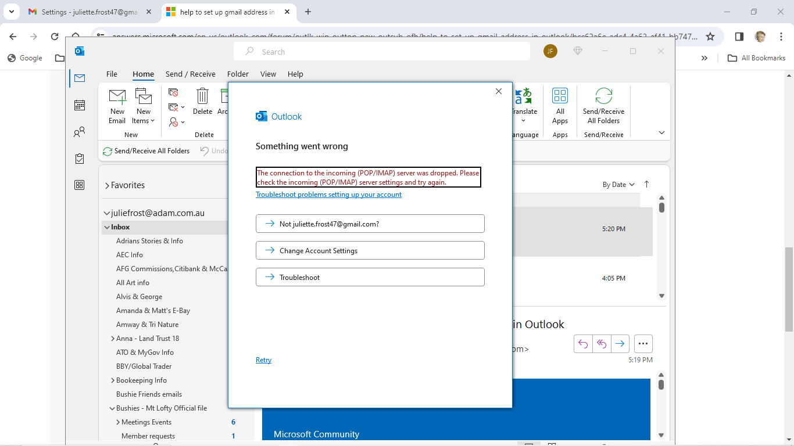This screenshot has width=794, height=446.
Task: Click the Forward arrow icon in the reading pane
Action: (x=620, y=343)
